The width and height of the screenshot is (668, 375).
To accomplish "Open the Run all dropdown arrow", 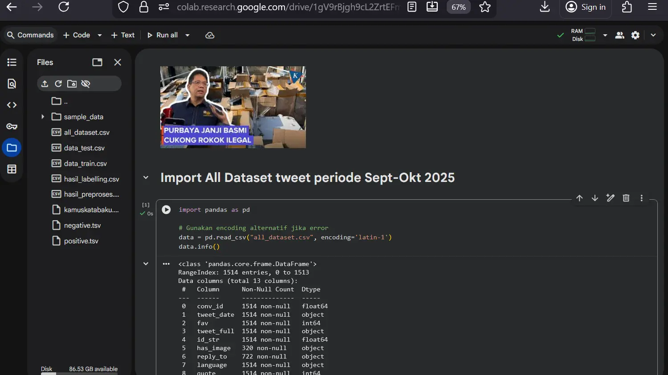I will (187, 35).
